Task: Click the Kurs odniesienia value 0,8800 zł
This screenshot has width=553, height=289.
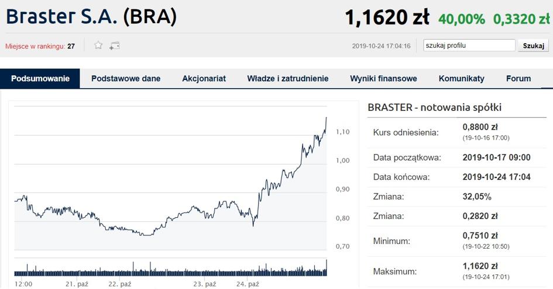Action: pyautogui.click(x=480, y=127)
